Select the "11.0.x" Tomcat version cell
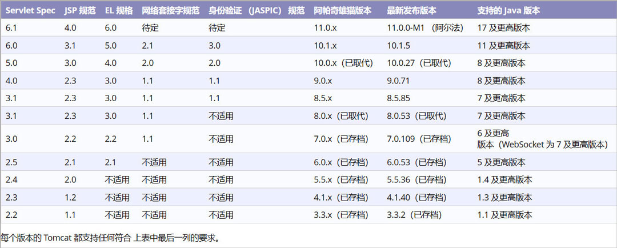This screenshot has height=248, width=617. [x=326, y=28]
